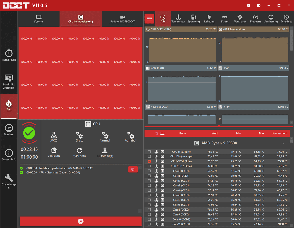Open Stabilitäts Zertifikat in sidebar
This screenshot has height=228, width=294.
[x=9, y=82]
